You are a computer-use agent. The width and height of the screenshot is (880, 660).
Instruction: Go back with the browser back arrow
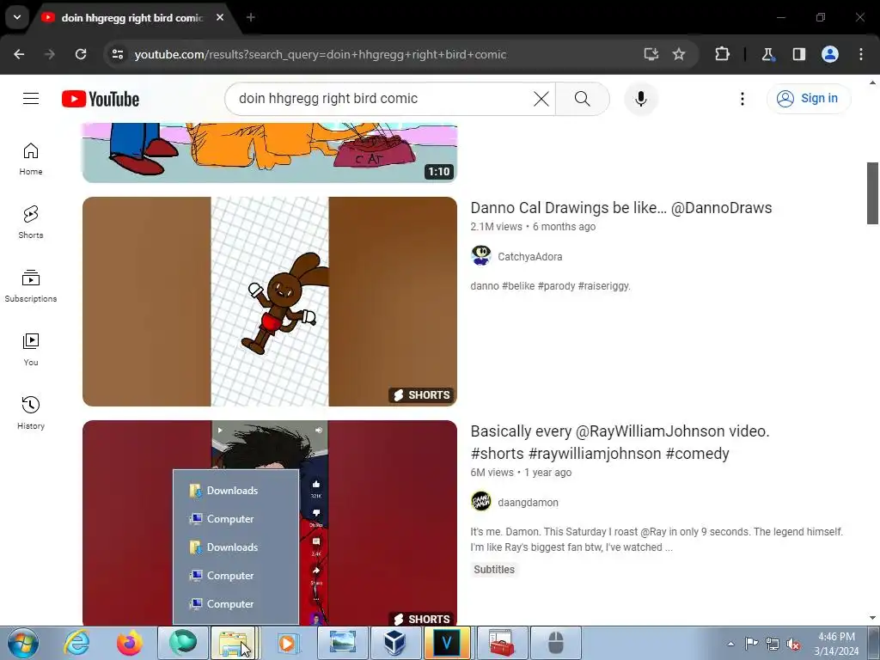point(19,54)
